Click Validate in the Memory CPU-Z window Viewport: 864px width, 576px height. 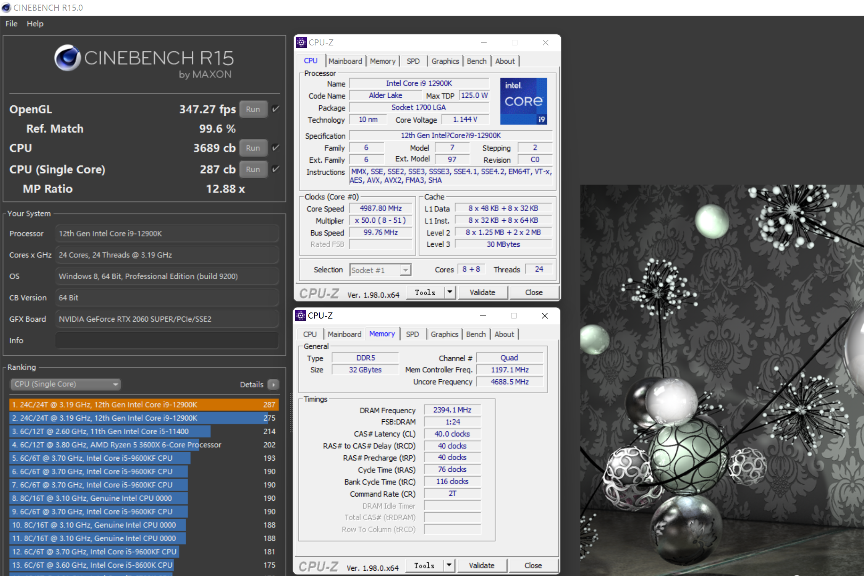click(481, 565)
